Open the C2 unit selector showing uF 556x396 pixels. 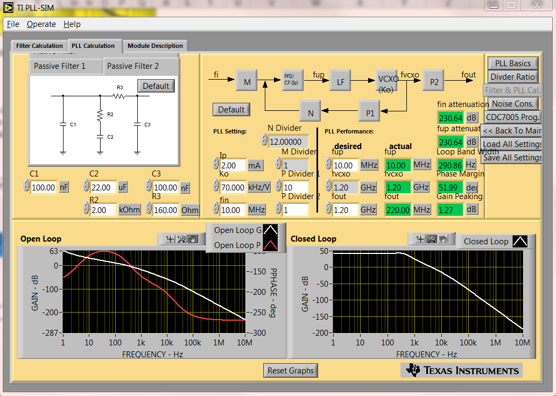[123, 187]
